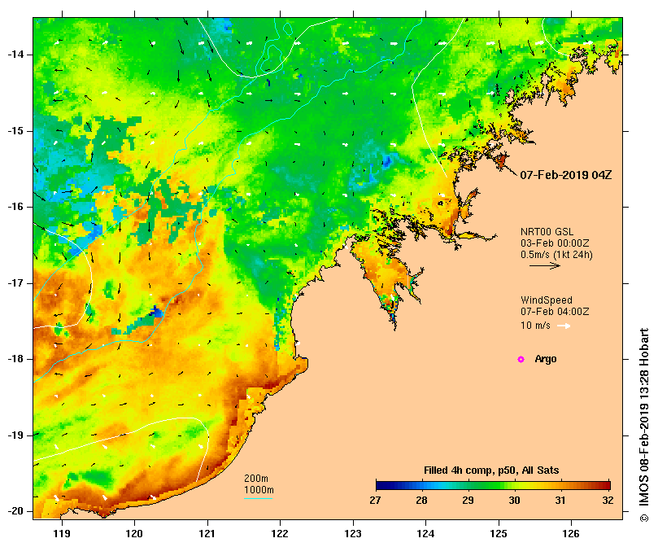Click the "07-Feb-2019 04Z" timestamp label
This screenshot has width=658, height=547.
click(x=565, y=175)
